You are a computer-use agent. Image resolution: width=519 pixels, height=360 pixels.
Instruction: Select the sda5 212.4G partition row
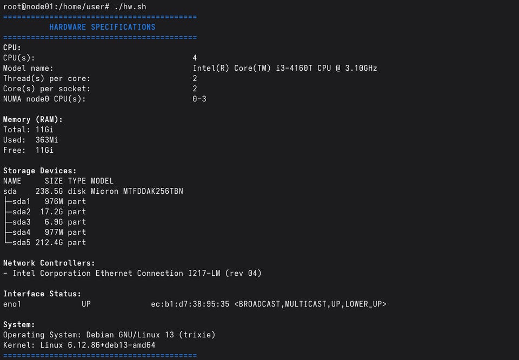pos(45,242)
